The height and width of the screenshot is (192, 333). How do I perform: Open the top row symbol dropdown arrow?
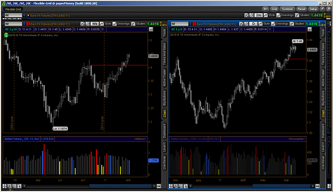coord(24,15)
